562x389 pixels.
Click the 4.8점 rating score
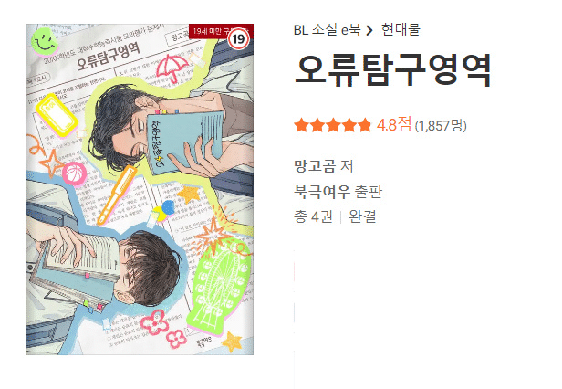pyautogui.click(x=394, y=125)
